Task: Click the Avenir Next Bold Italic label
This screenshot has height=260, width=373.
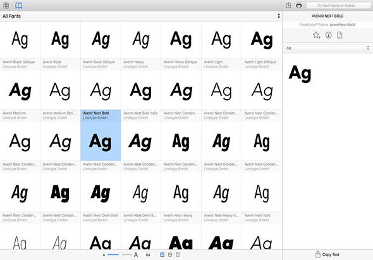Action: (x=140, y=113)
